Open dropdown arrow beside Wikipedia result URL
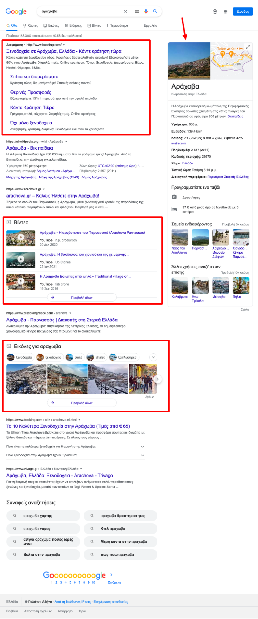The image size is (258, 619). pyautogui.click(x=66, y=142)
